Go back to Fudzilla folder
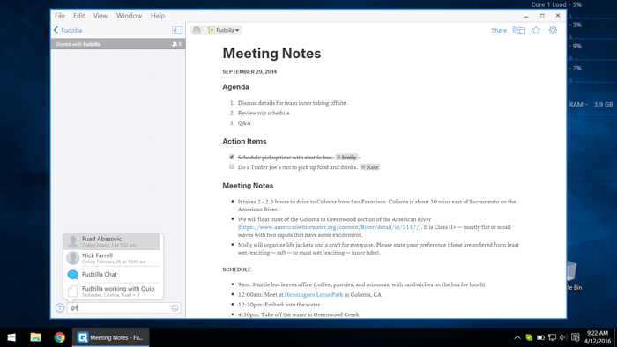 click(68, 30)
